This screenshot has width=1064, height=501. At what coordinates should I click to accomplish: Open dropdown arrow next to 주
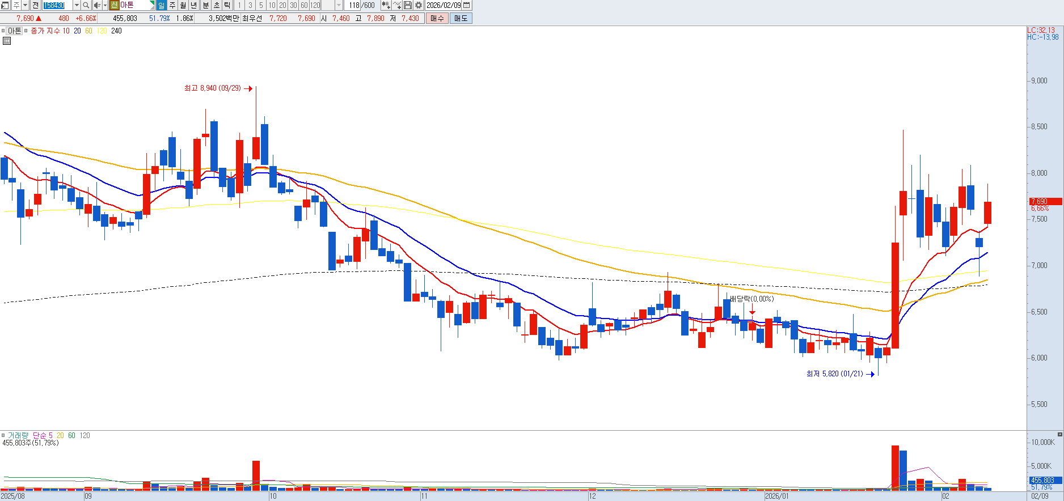click(25, 5)
